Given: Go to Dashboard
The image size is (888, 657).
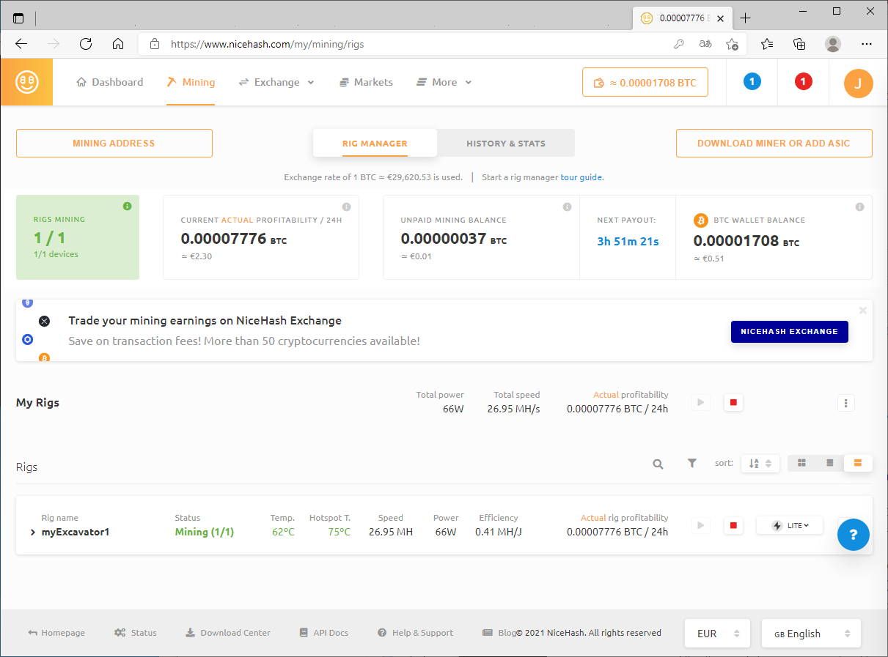Looking at the screenshot, I should (x=110, y=82).
